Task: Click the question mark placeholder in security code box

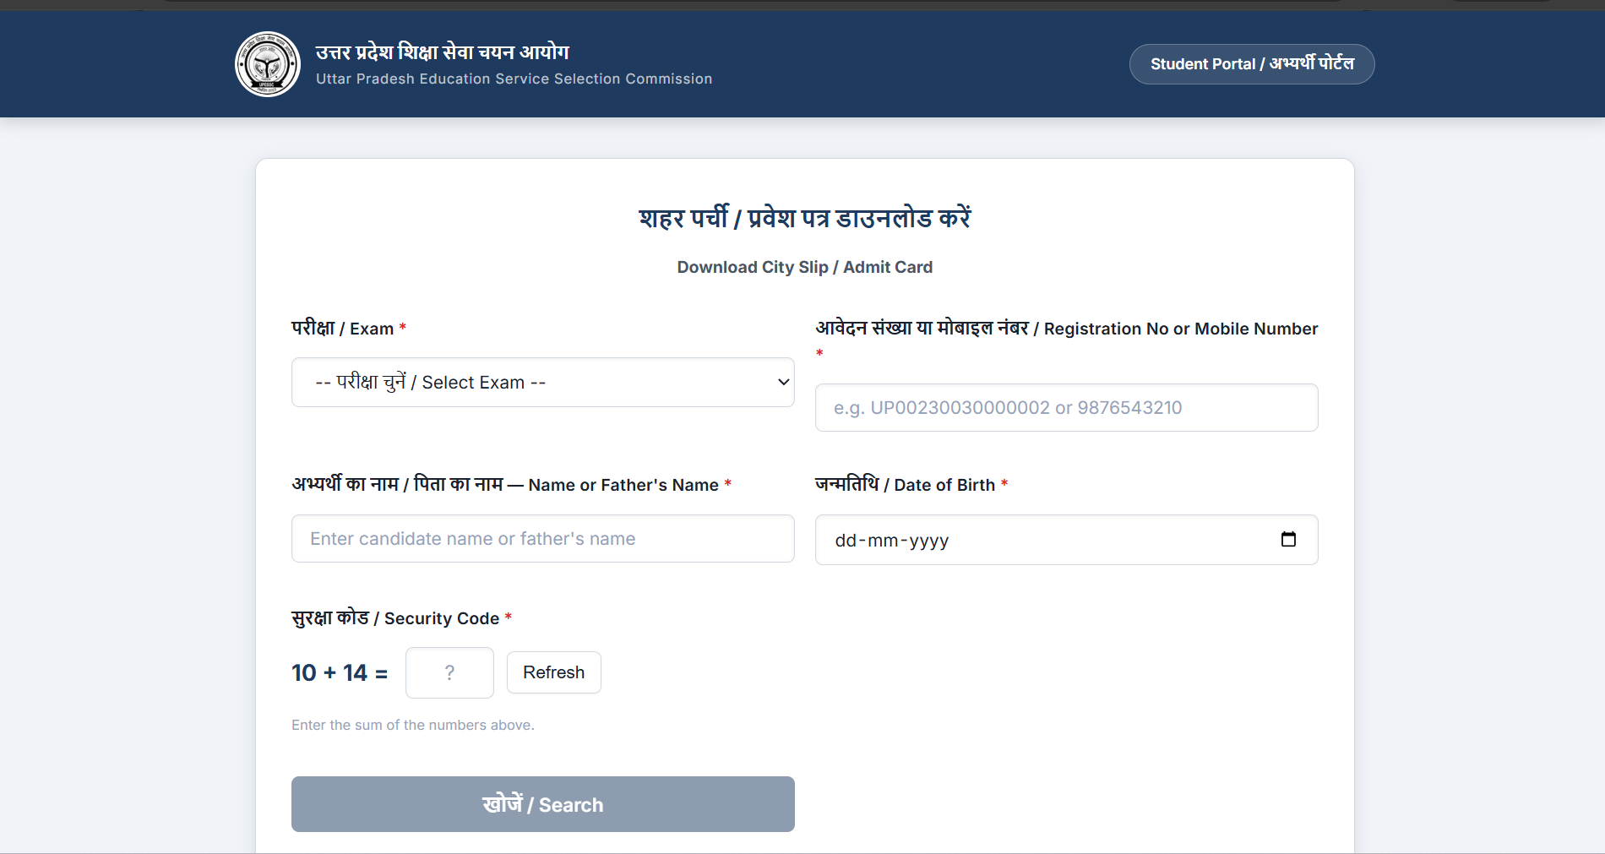Action: 449,672
